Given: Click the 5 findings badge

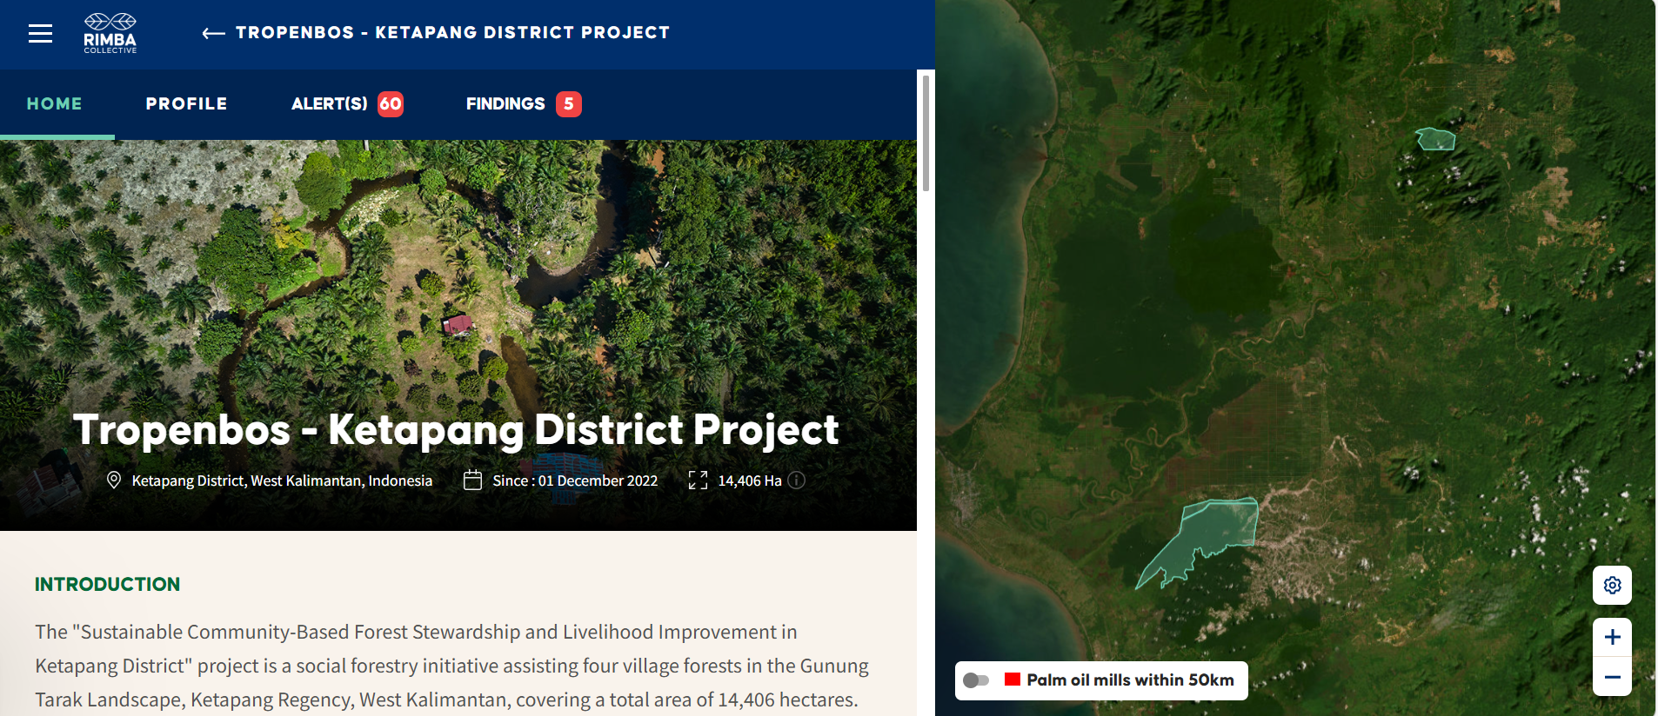Looking at the screenshot, I should (569, 104).
